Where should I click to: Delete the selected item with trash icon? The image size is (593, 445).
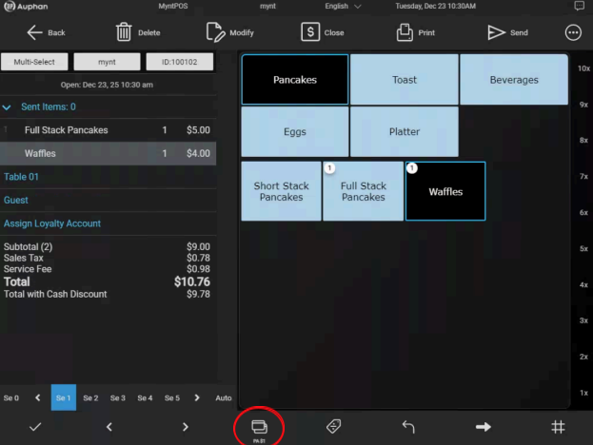tap(138, 32)
